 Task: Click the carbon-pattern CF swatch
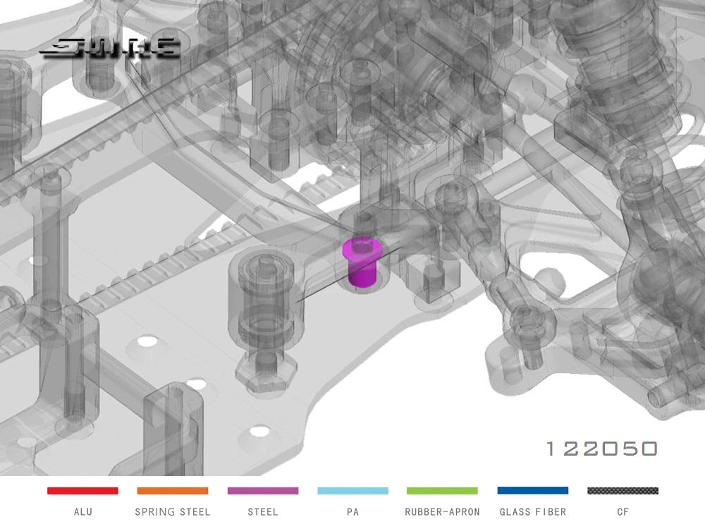coord(623,491)
